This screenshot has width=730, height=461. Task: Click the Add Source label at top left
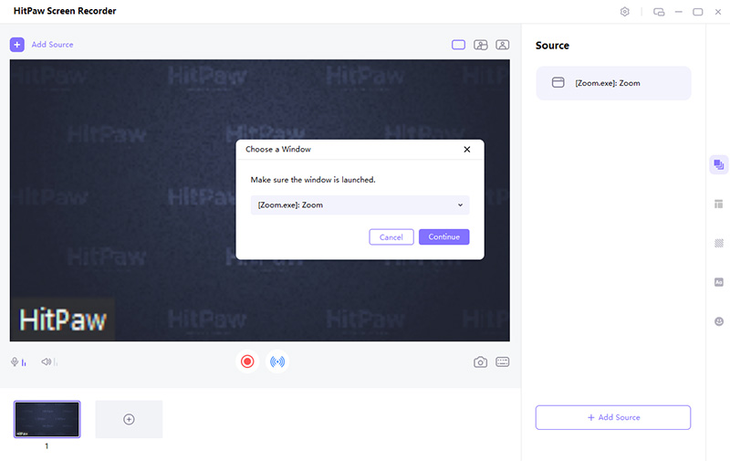click(52, 45)
